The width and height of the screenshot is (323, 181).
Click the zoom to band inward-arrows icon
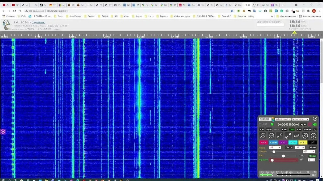(x=280, y=136)
